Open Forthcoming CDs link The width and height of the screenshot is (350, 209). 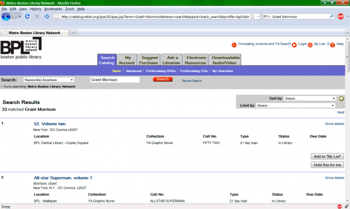pos(194,71)
